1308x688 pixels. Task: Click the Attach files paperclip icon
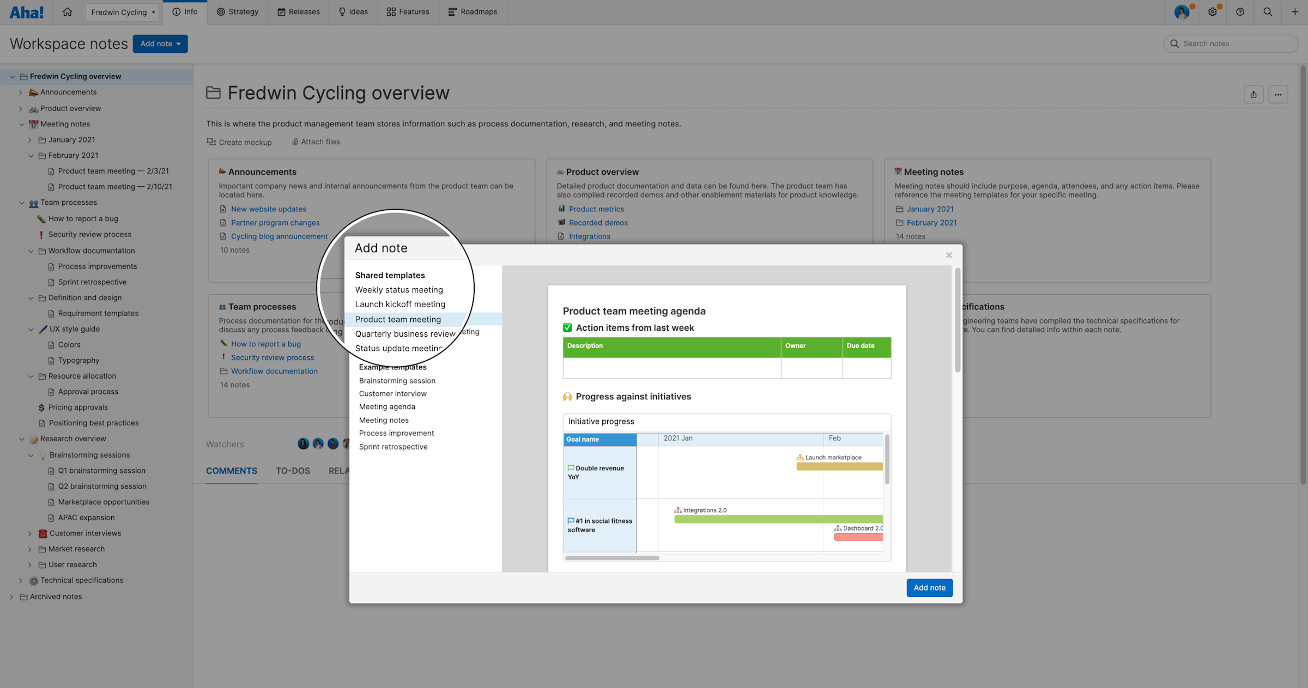click(x=295, y=142)
